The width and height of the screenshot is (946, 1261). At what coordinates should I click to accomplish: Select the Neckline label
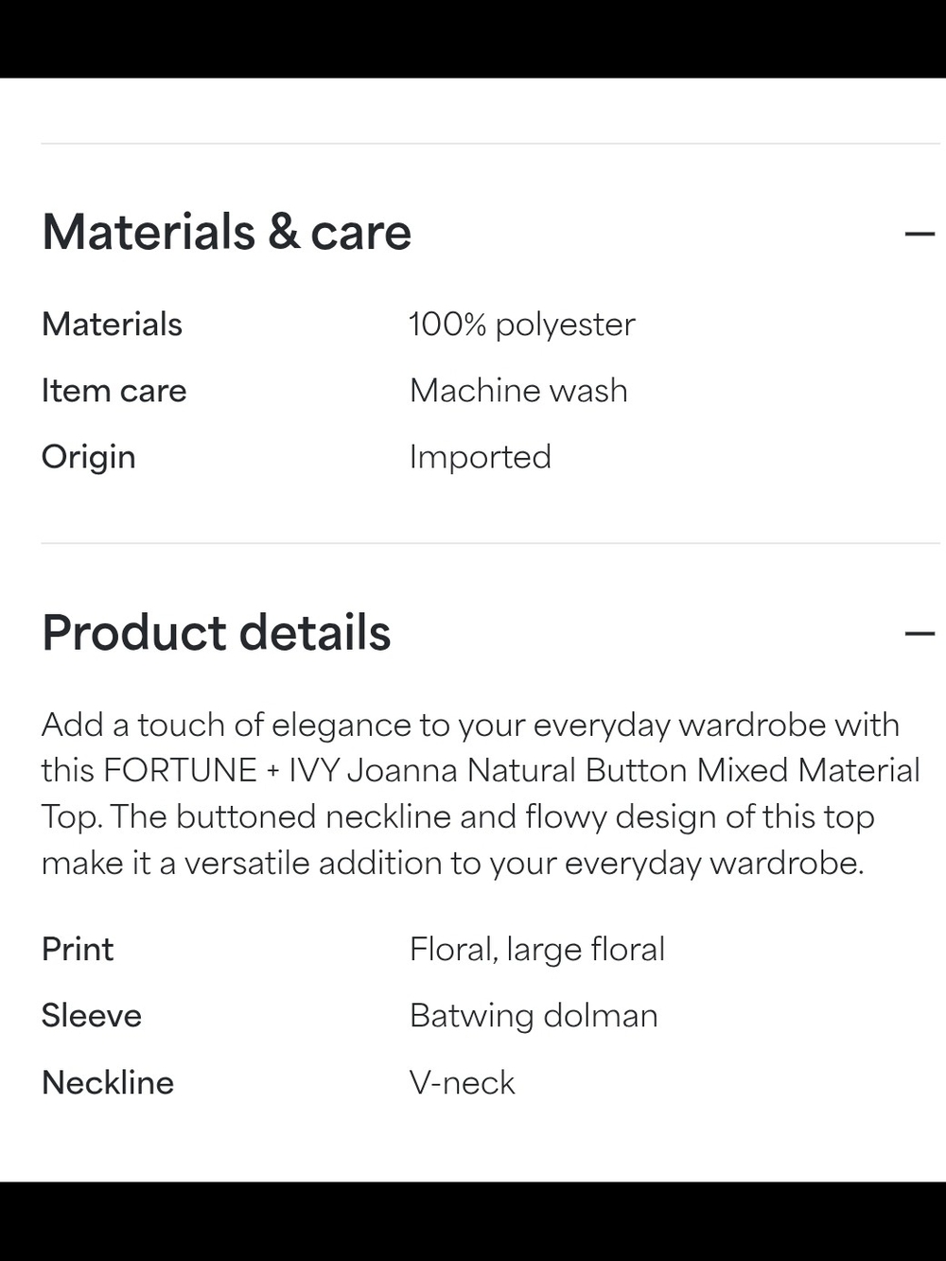tap(108, 1082)
